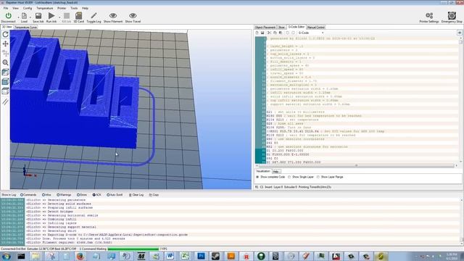Click the undo icon in editor toolbar

(x=288, y=33)
